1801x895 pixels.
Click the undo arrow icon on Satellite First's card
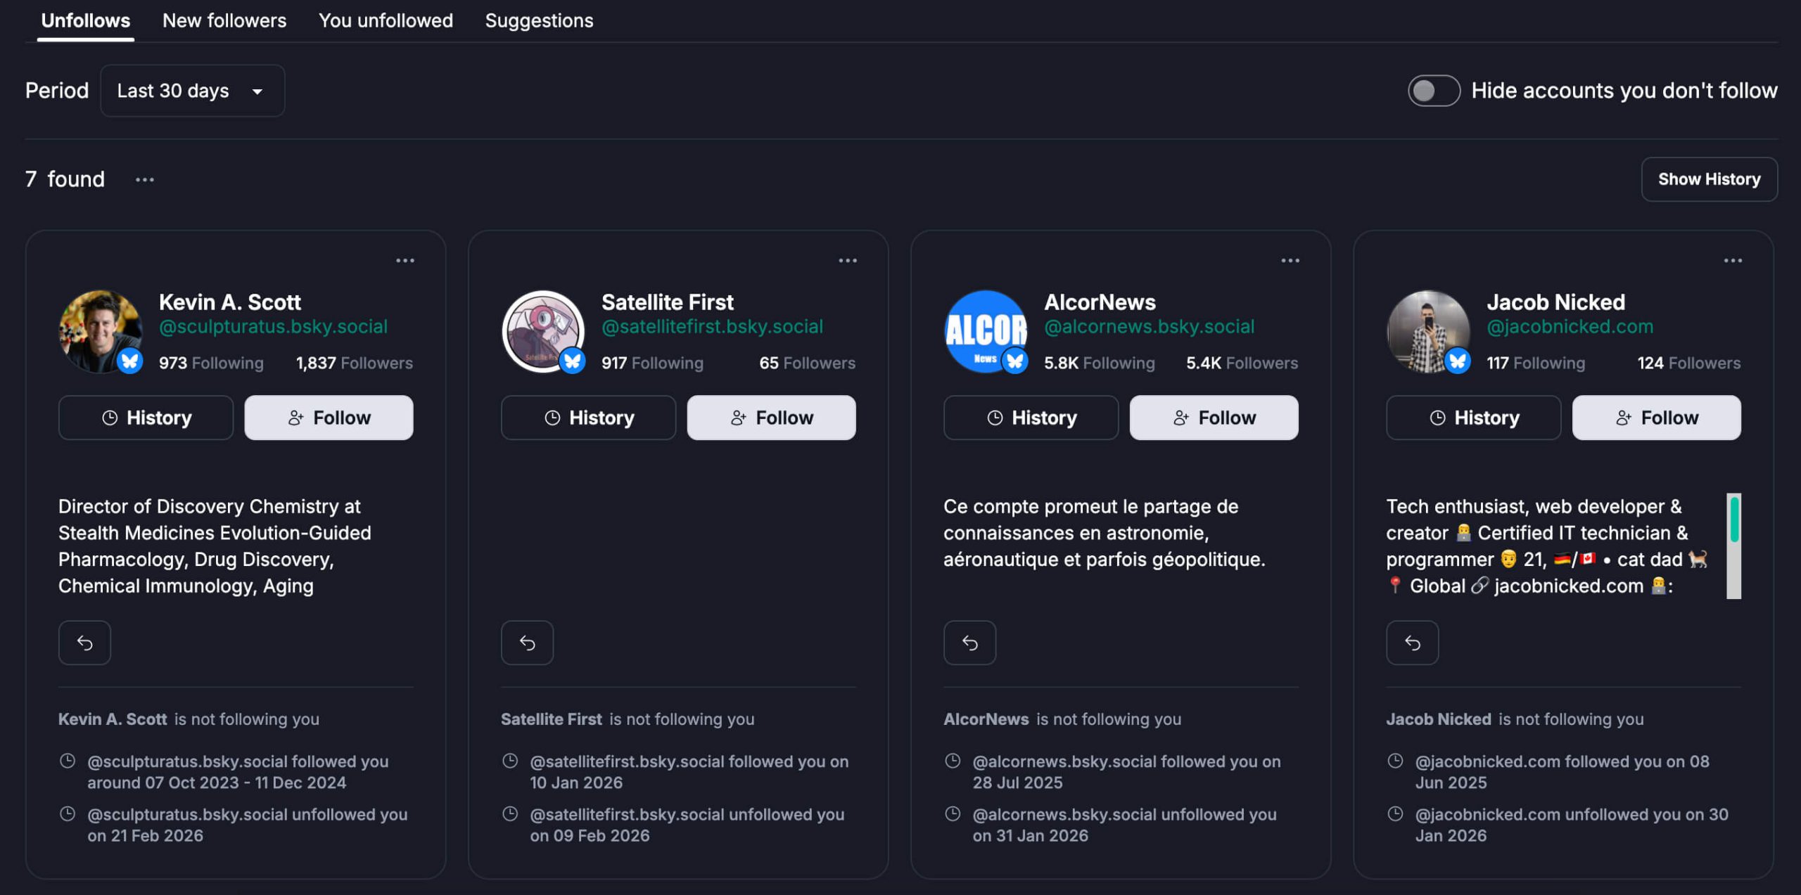click(x=527, y=643)
